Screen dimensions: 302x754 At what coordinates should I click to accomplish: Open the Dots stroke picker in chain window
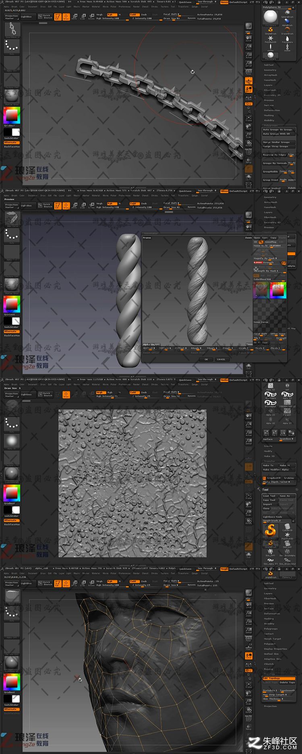point(12,47)
